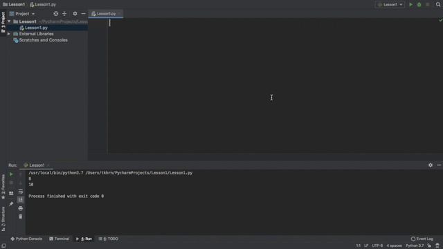Pin the Run tab

(x=11, y=204)
